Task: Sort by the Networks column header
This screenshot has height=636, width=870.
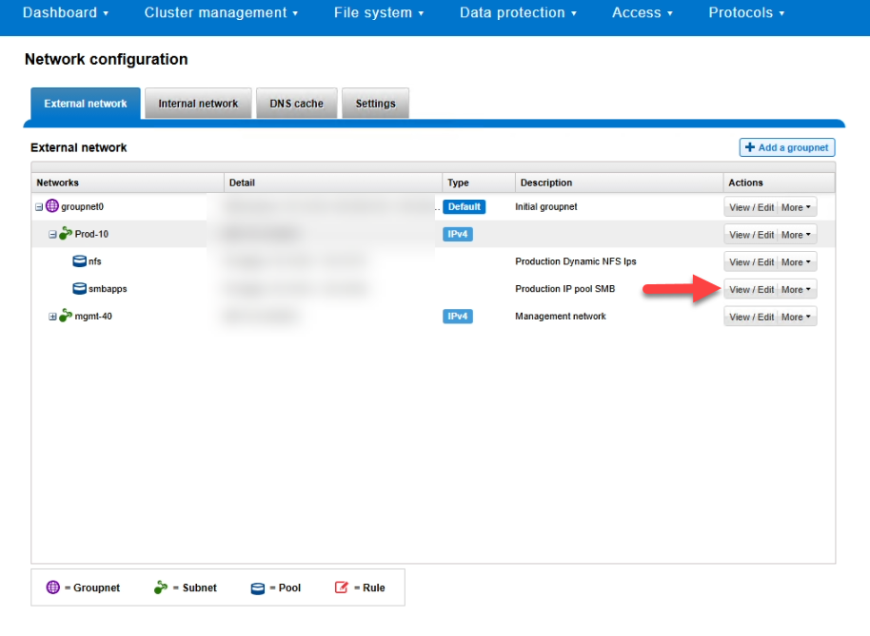Action: coord(58,183)
